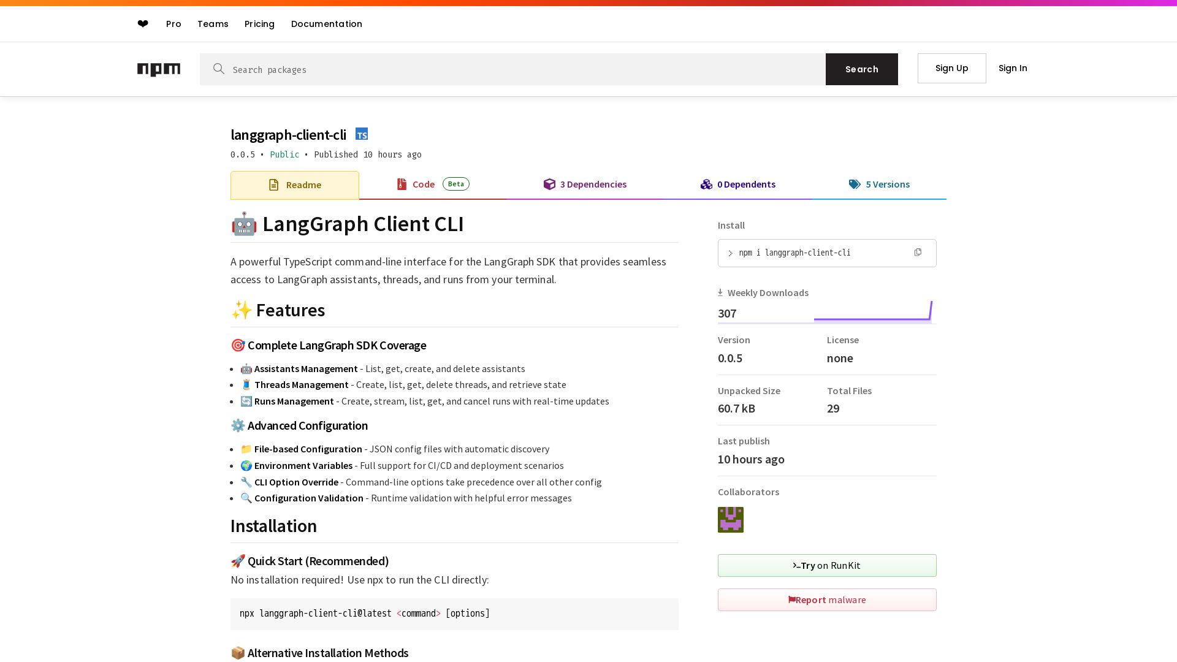Click the Alternative Installation Methods heading
The image size is (1177, 662).
coord(319,653)
